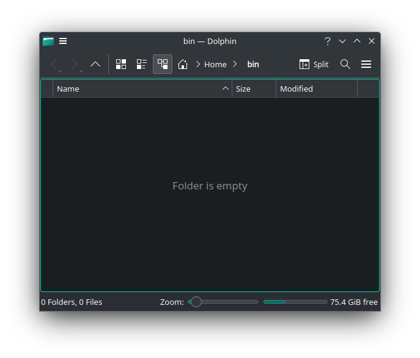Image resolution: width=420 pixels, height=358 pixels.
Task: Sort by the Size column header
Action: click(x=254, y=89)
